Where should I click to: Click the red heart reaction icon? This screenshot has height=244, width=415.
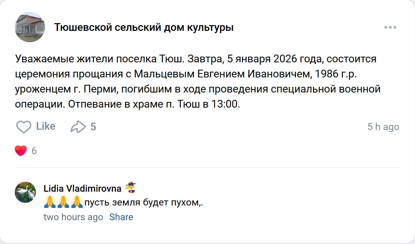21,151
